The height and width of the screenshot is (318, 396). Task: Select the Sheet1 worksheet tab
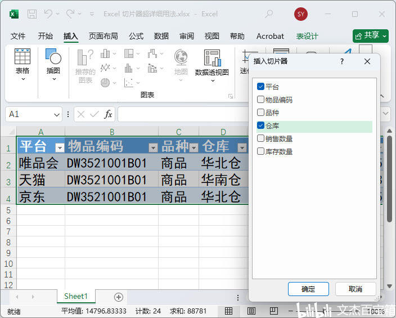(76, 296)
